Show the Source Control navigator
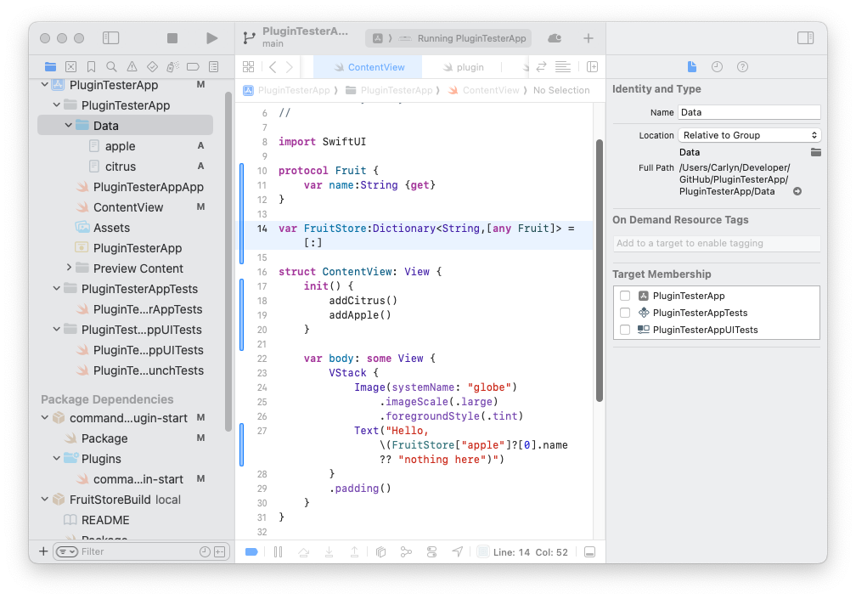Screen dimensions: 856x599 coord(71,66)
